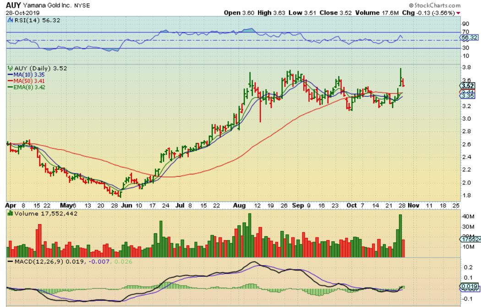Click the 'Close 3.52' value
481x307 pixels.
336,13
